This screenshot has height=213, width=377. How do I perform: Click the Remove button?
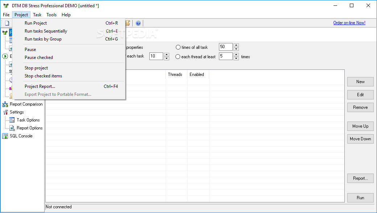tap(360, 107)
